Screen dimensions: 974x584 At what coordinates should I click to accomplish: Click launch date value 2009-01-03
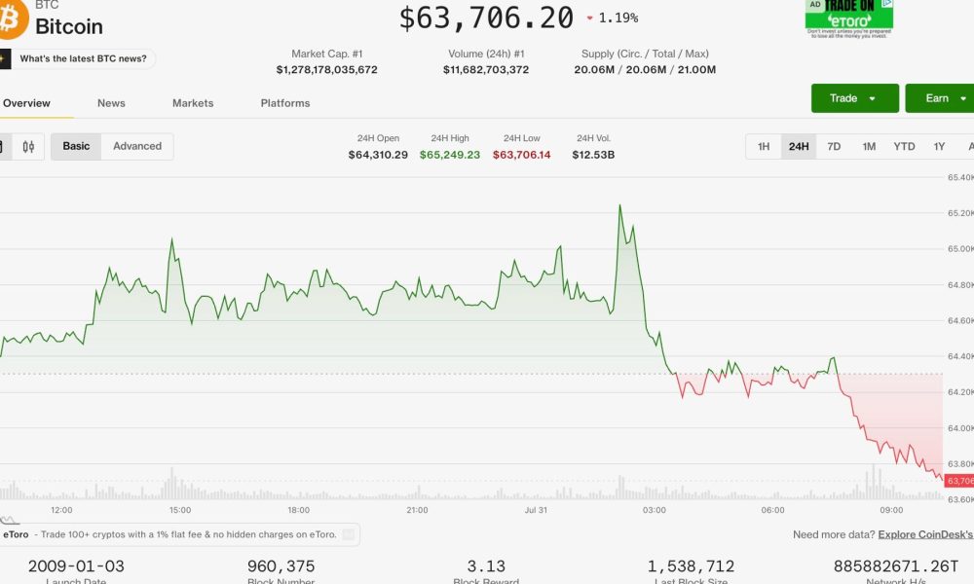point(76,566)
